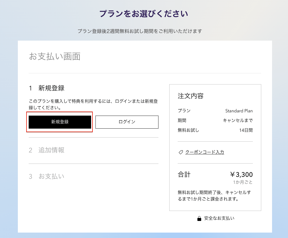This screenshot has width=288, height=238.
Task: Select the Standard Plan value text
Action: pyautogui.click(x=239, y=111)
